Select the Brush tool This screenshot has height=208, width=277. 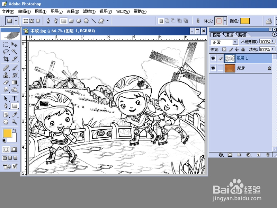[x=14, y=68]
